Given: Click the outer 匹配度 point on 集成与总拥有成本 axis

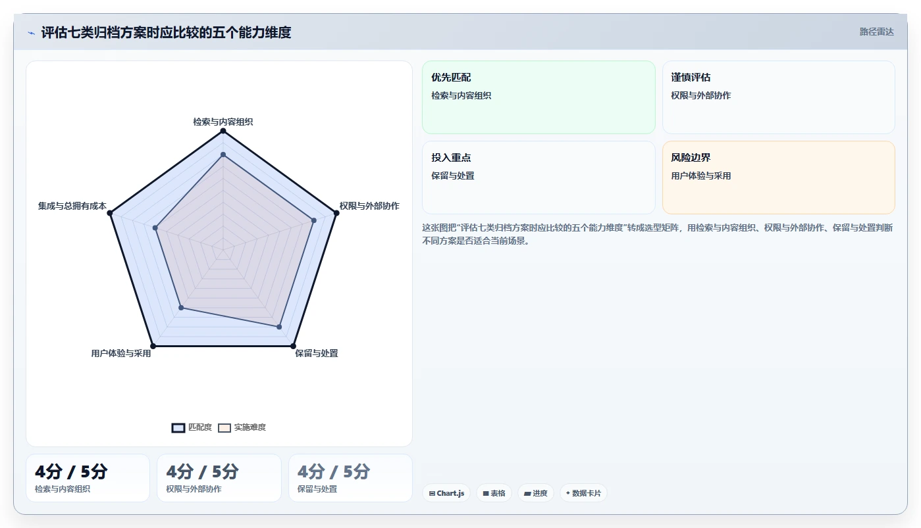Looking at the screenshot, I should point(110,213).
